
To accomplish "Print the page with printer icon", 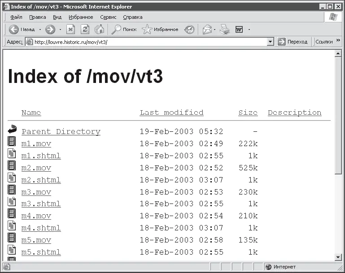I will (225, 29).
